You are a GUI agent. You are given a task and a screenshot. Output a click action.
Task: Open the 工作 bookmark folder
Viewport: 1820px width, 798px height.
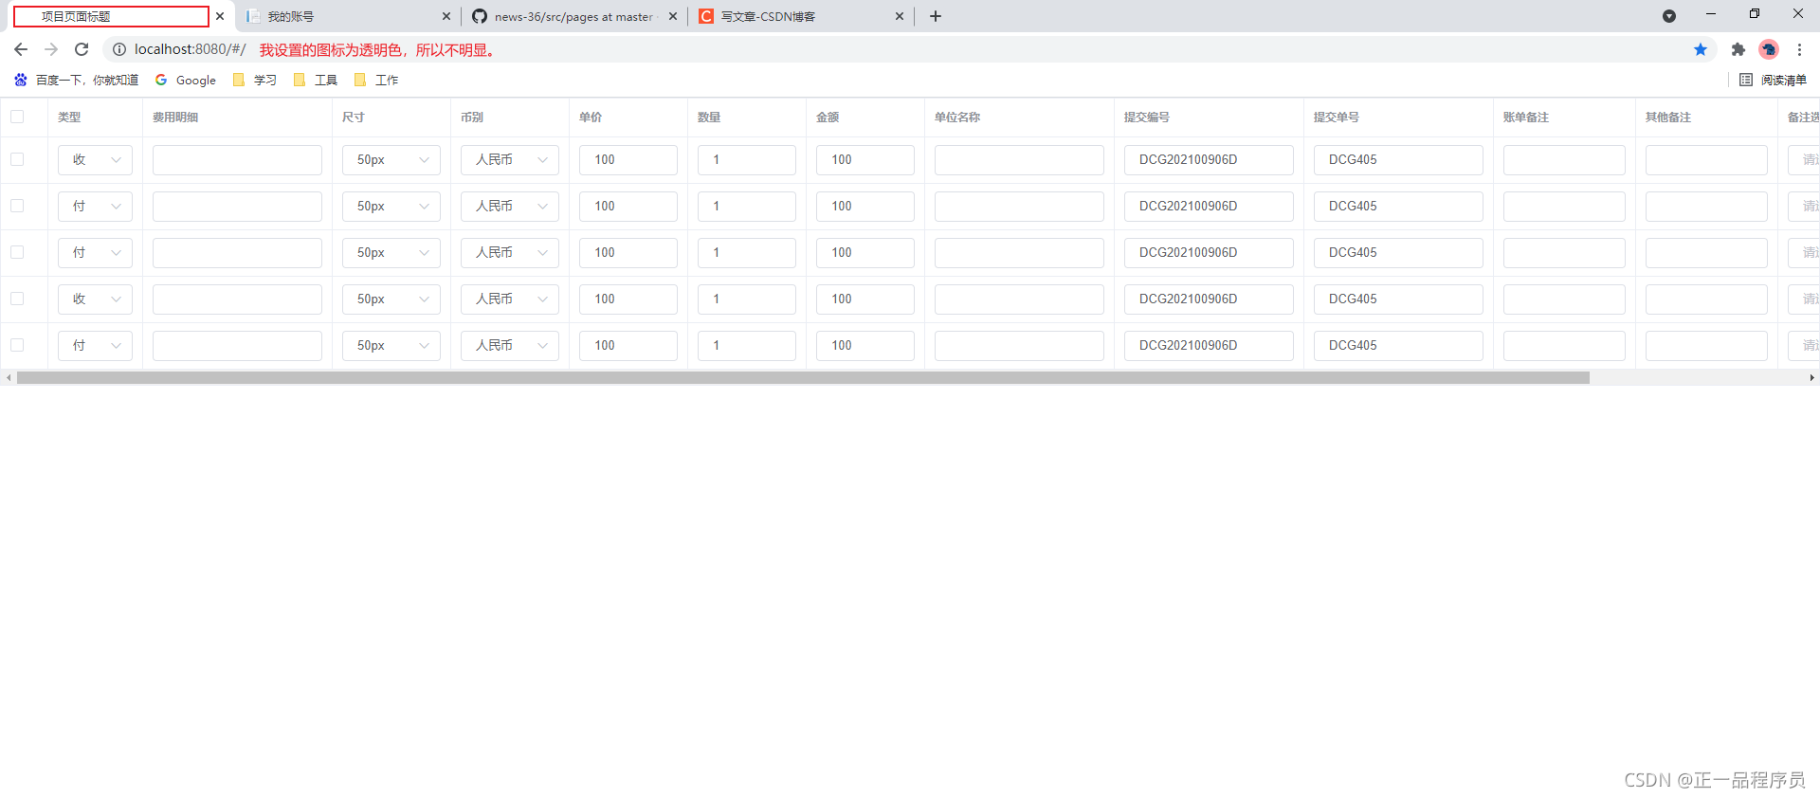(x=376, y=81)
